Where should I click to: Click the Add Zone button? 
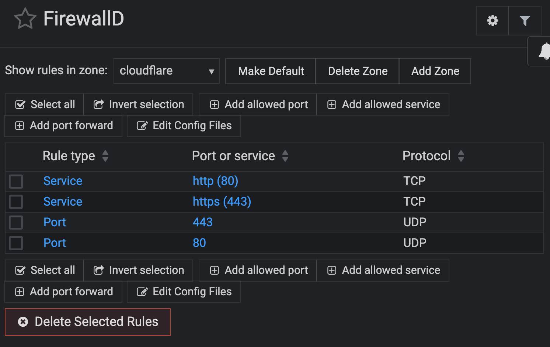[435, 71]
